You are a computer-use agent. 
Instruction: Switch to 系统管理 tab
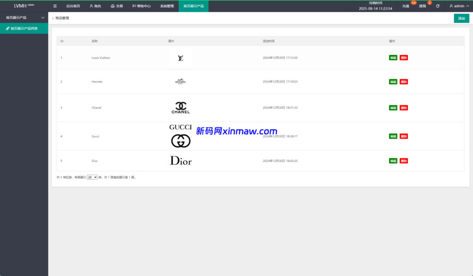167,6
